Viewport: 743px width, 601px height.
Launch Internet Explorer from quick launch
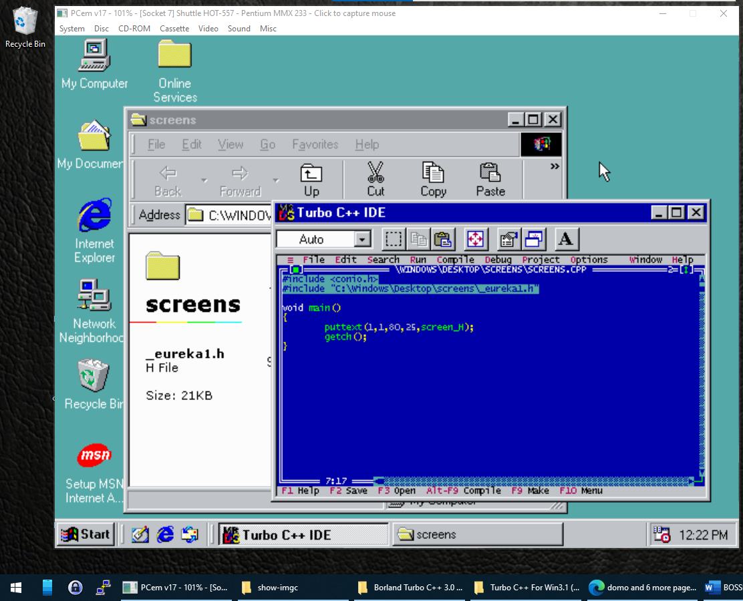[165, 534]
